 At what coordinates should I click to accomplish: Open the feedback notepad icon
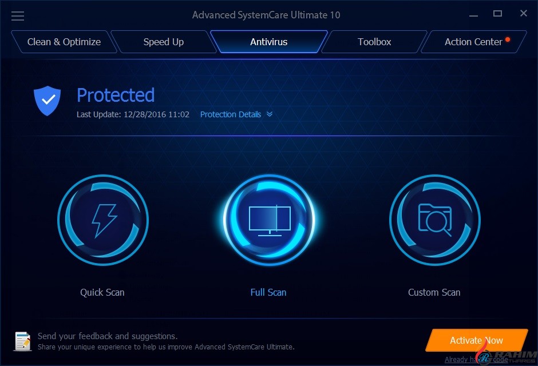point(23,341)
